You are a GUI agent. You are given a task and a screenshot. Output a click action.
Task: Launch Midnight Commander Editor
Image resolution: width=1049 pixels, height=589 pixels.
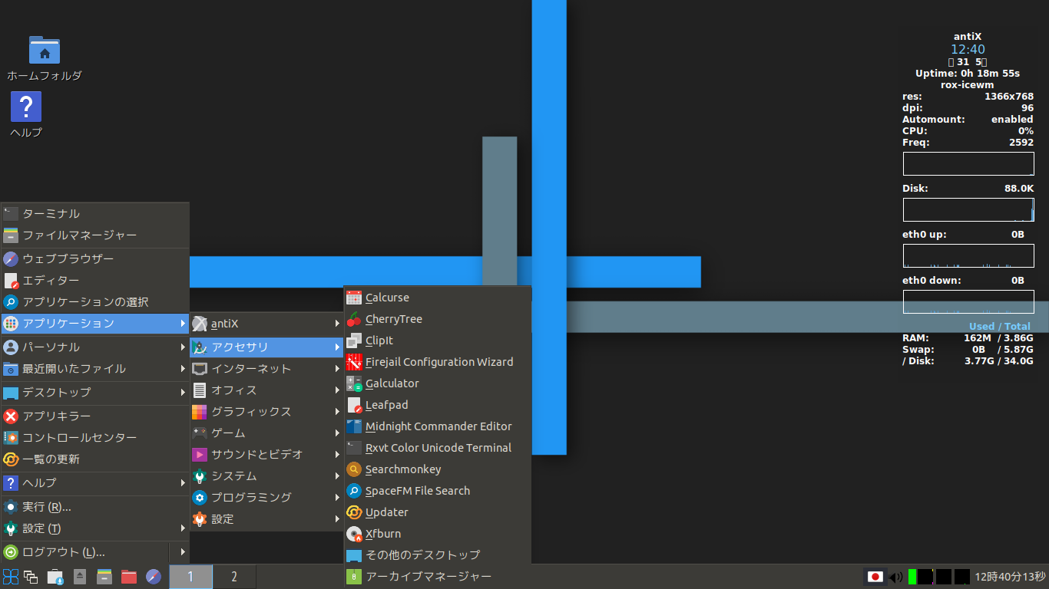(x=437, y=426)
